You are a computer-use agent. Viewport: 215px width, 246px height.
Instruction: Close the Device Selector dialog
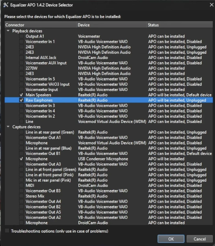[x=212, y=5]
